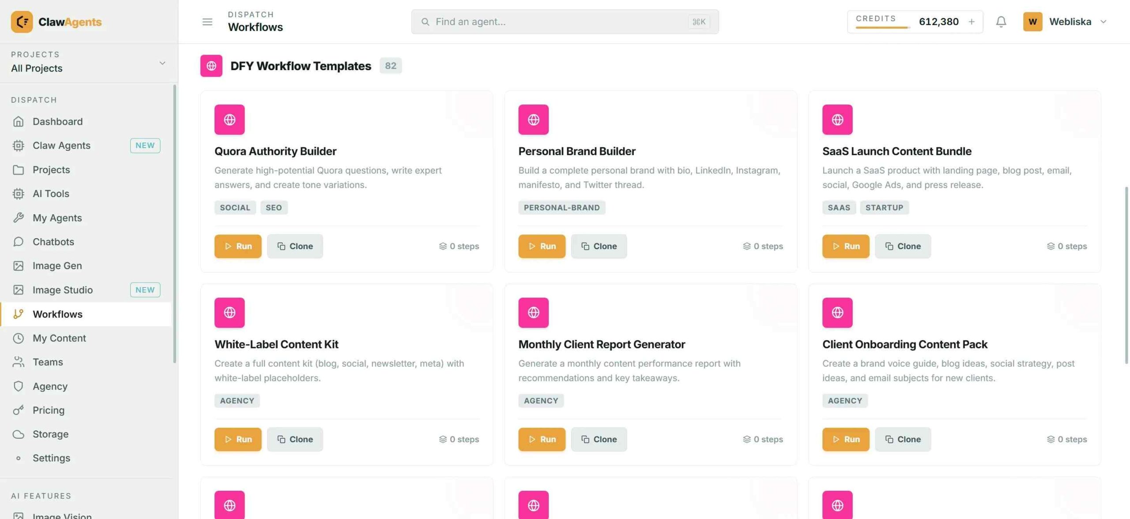Screen dimensions: 1130x519
Task: Click the SaaS Launch Content Bundle globe icon
Action: [x=837, y=119]
